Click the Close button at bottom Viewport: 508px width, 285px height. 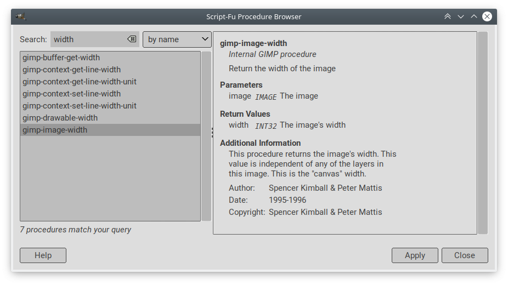click(x=464, y=255)
